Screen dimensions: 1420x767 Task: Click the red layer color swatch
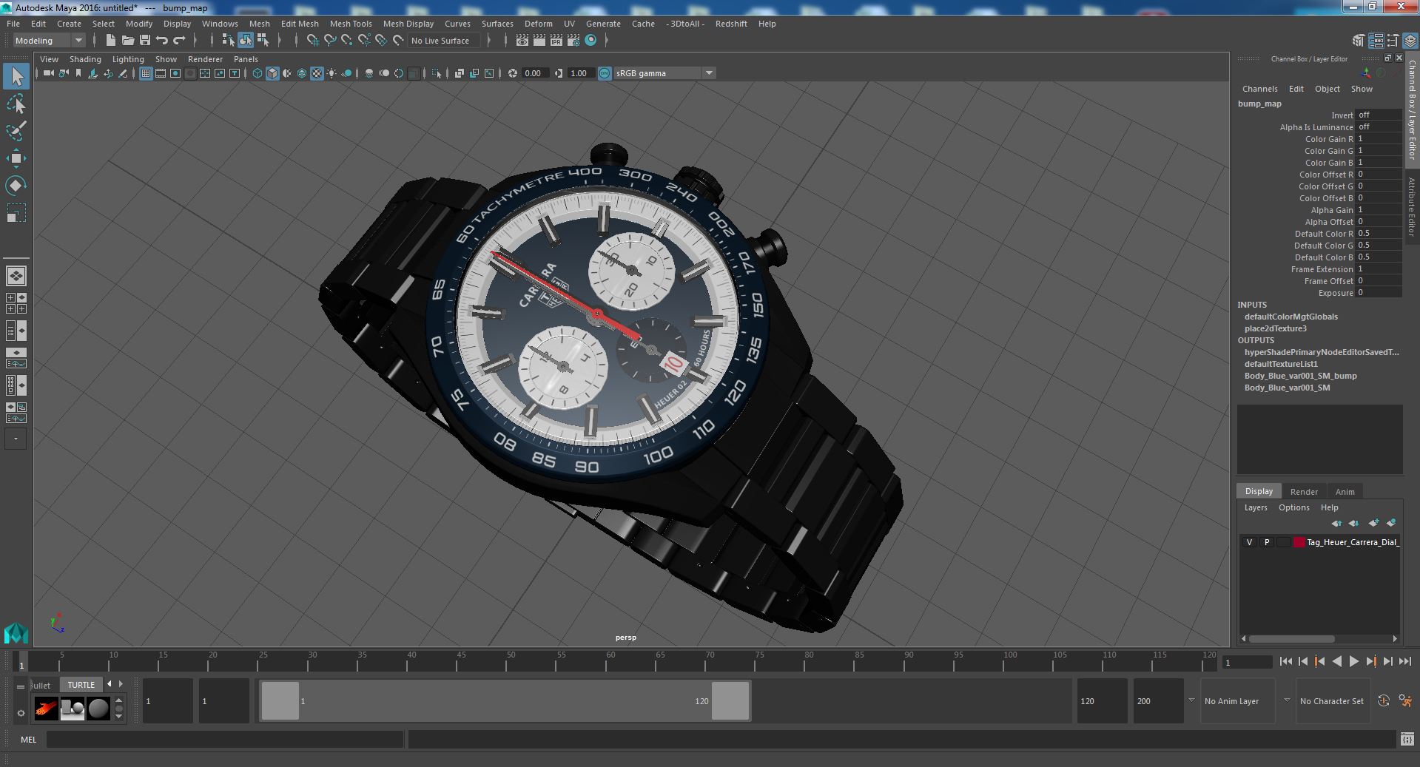(x=1299, y=542)
